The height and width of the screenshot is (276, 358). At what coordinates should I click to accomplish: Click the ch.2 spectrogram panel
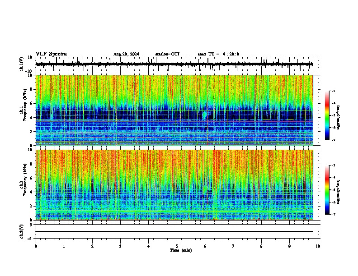(174, 185)
